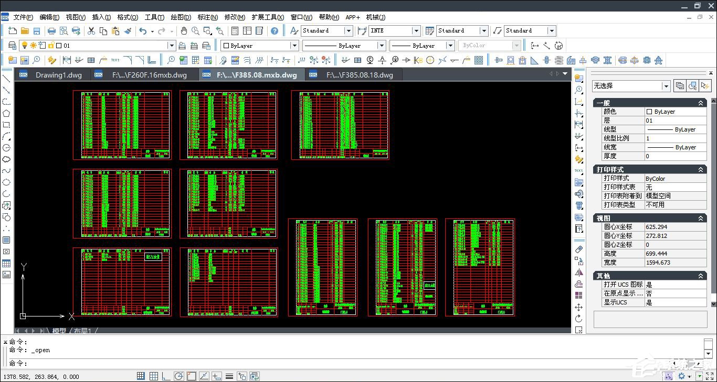717x382 pixels.
Task: Click the Undo arrow icon
Action: coord(143,31)
